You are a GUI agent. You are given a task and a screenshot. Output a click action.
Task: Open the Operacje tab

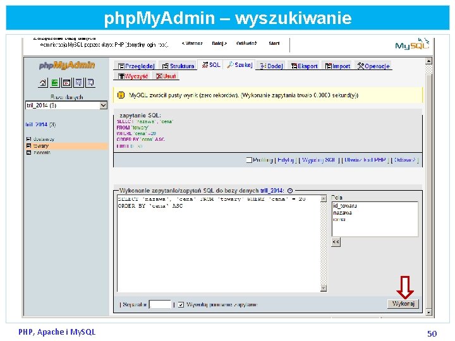coord(373,66)
